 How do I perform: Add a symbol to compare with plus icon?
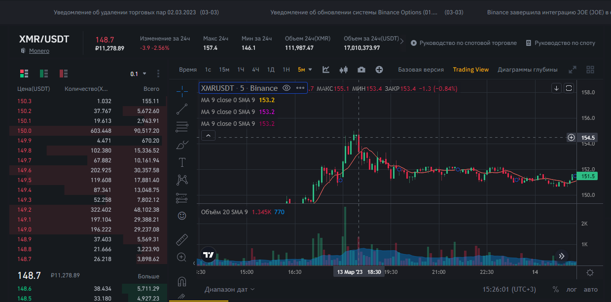click(x=379, y=70)
